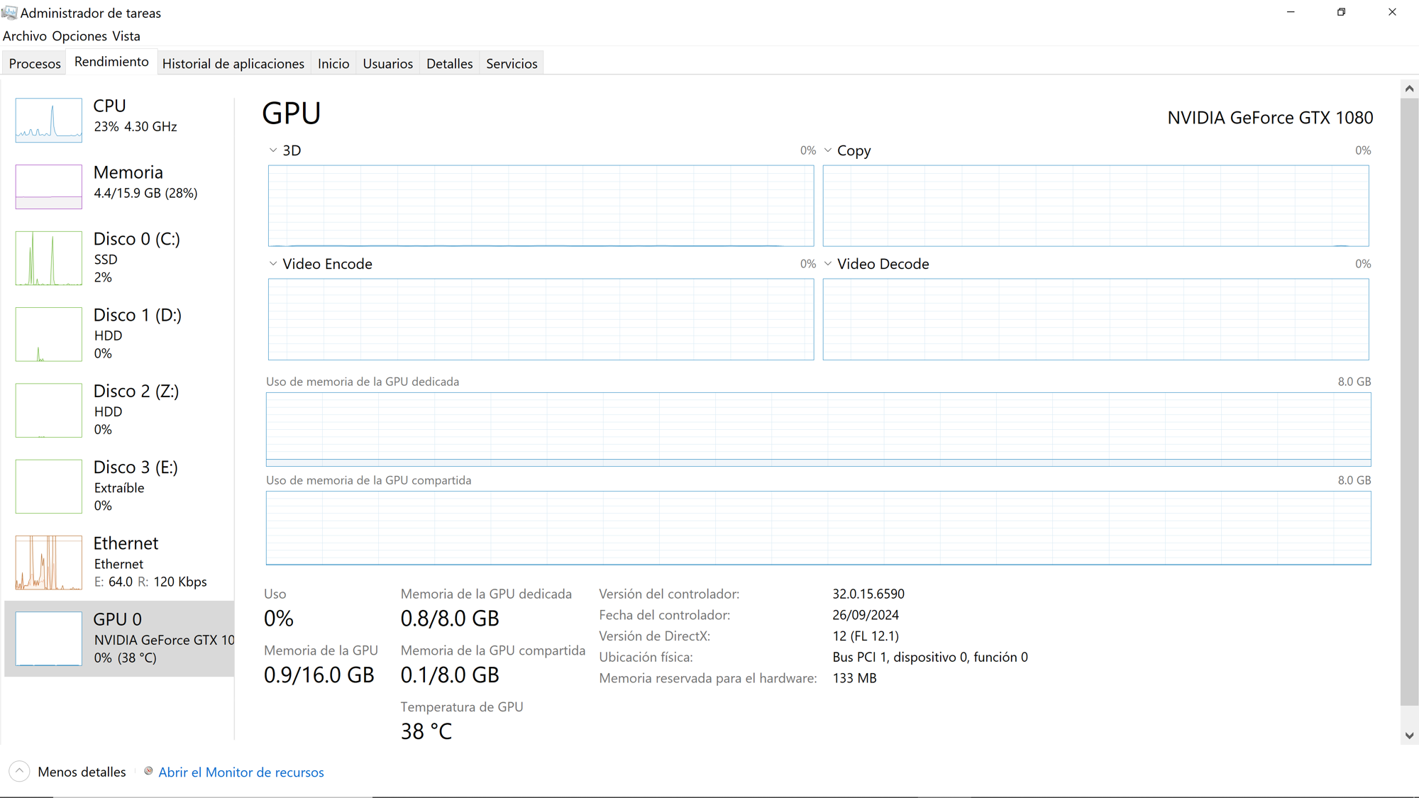Open the 3D engine dropdown
Image resolution: width=1419 pixels, height=798 pixels.
pyautogui.click(x=273, y=150)
